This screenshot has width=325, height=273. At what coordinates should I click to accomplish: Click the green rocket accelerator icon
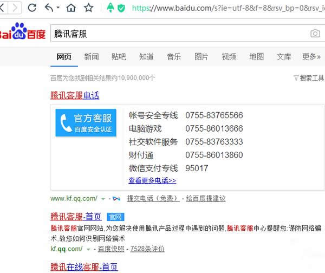(x=110, y=8)
